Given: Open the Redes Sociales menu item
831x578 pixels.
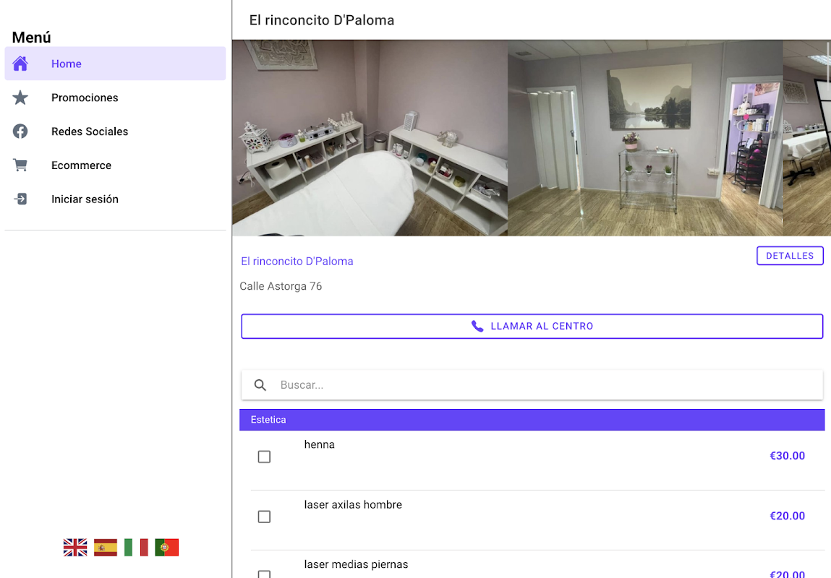Looking at the screenshot, I should point(115,131).
